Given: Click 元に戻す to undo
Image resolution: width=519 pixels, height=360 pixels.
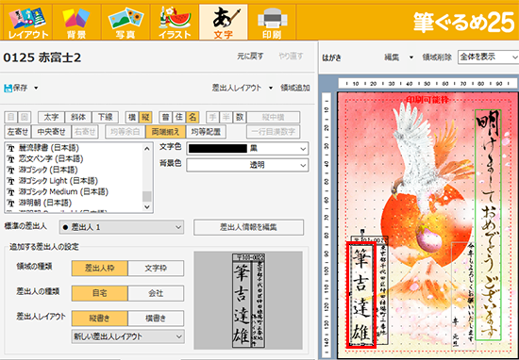Looking at the screenshot, I should click(x=250, y=57).
